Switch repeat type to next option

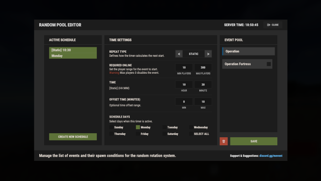(208, 54)
